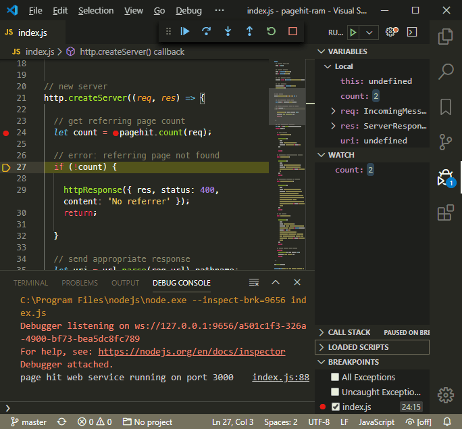Open the Run and Debug view
The width and height of the screenshot is (462, 429).
coord(446,178)
